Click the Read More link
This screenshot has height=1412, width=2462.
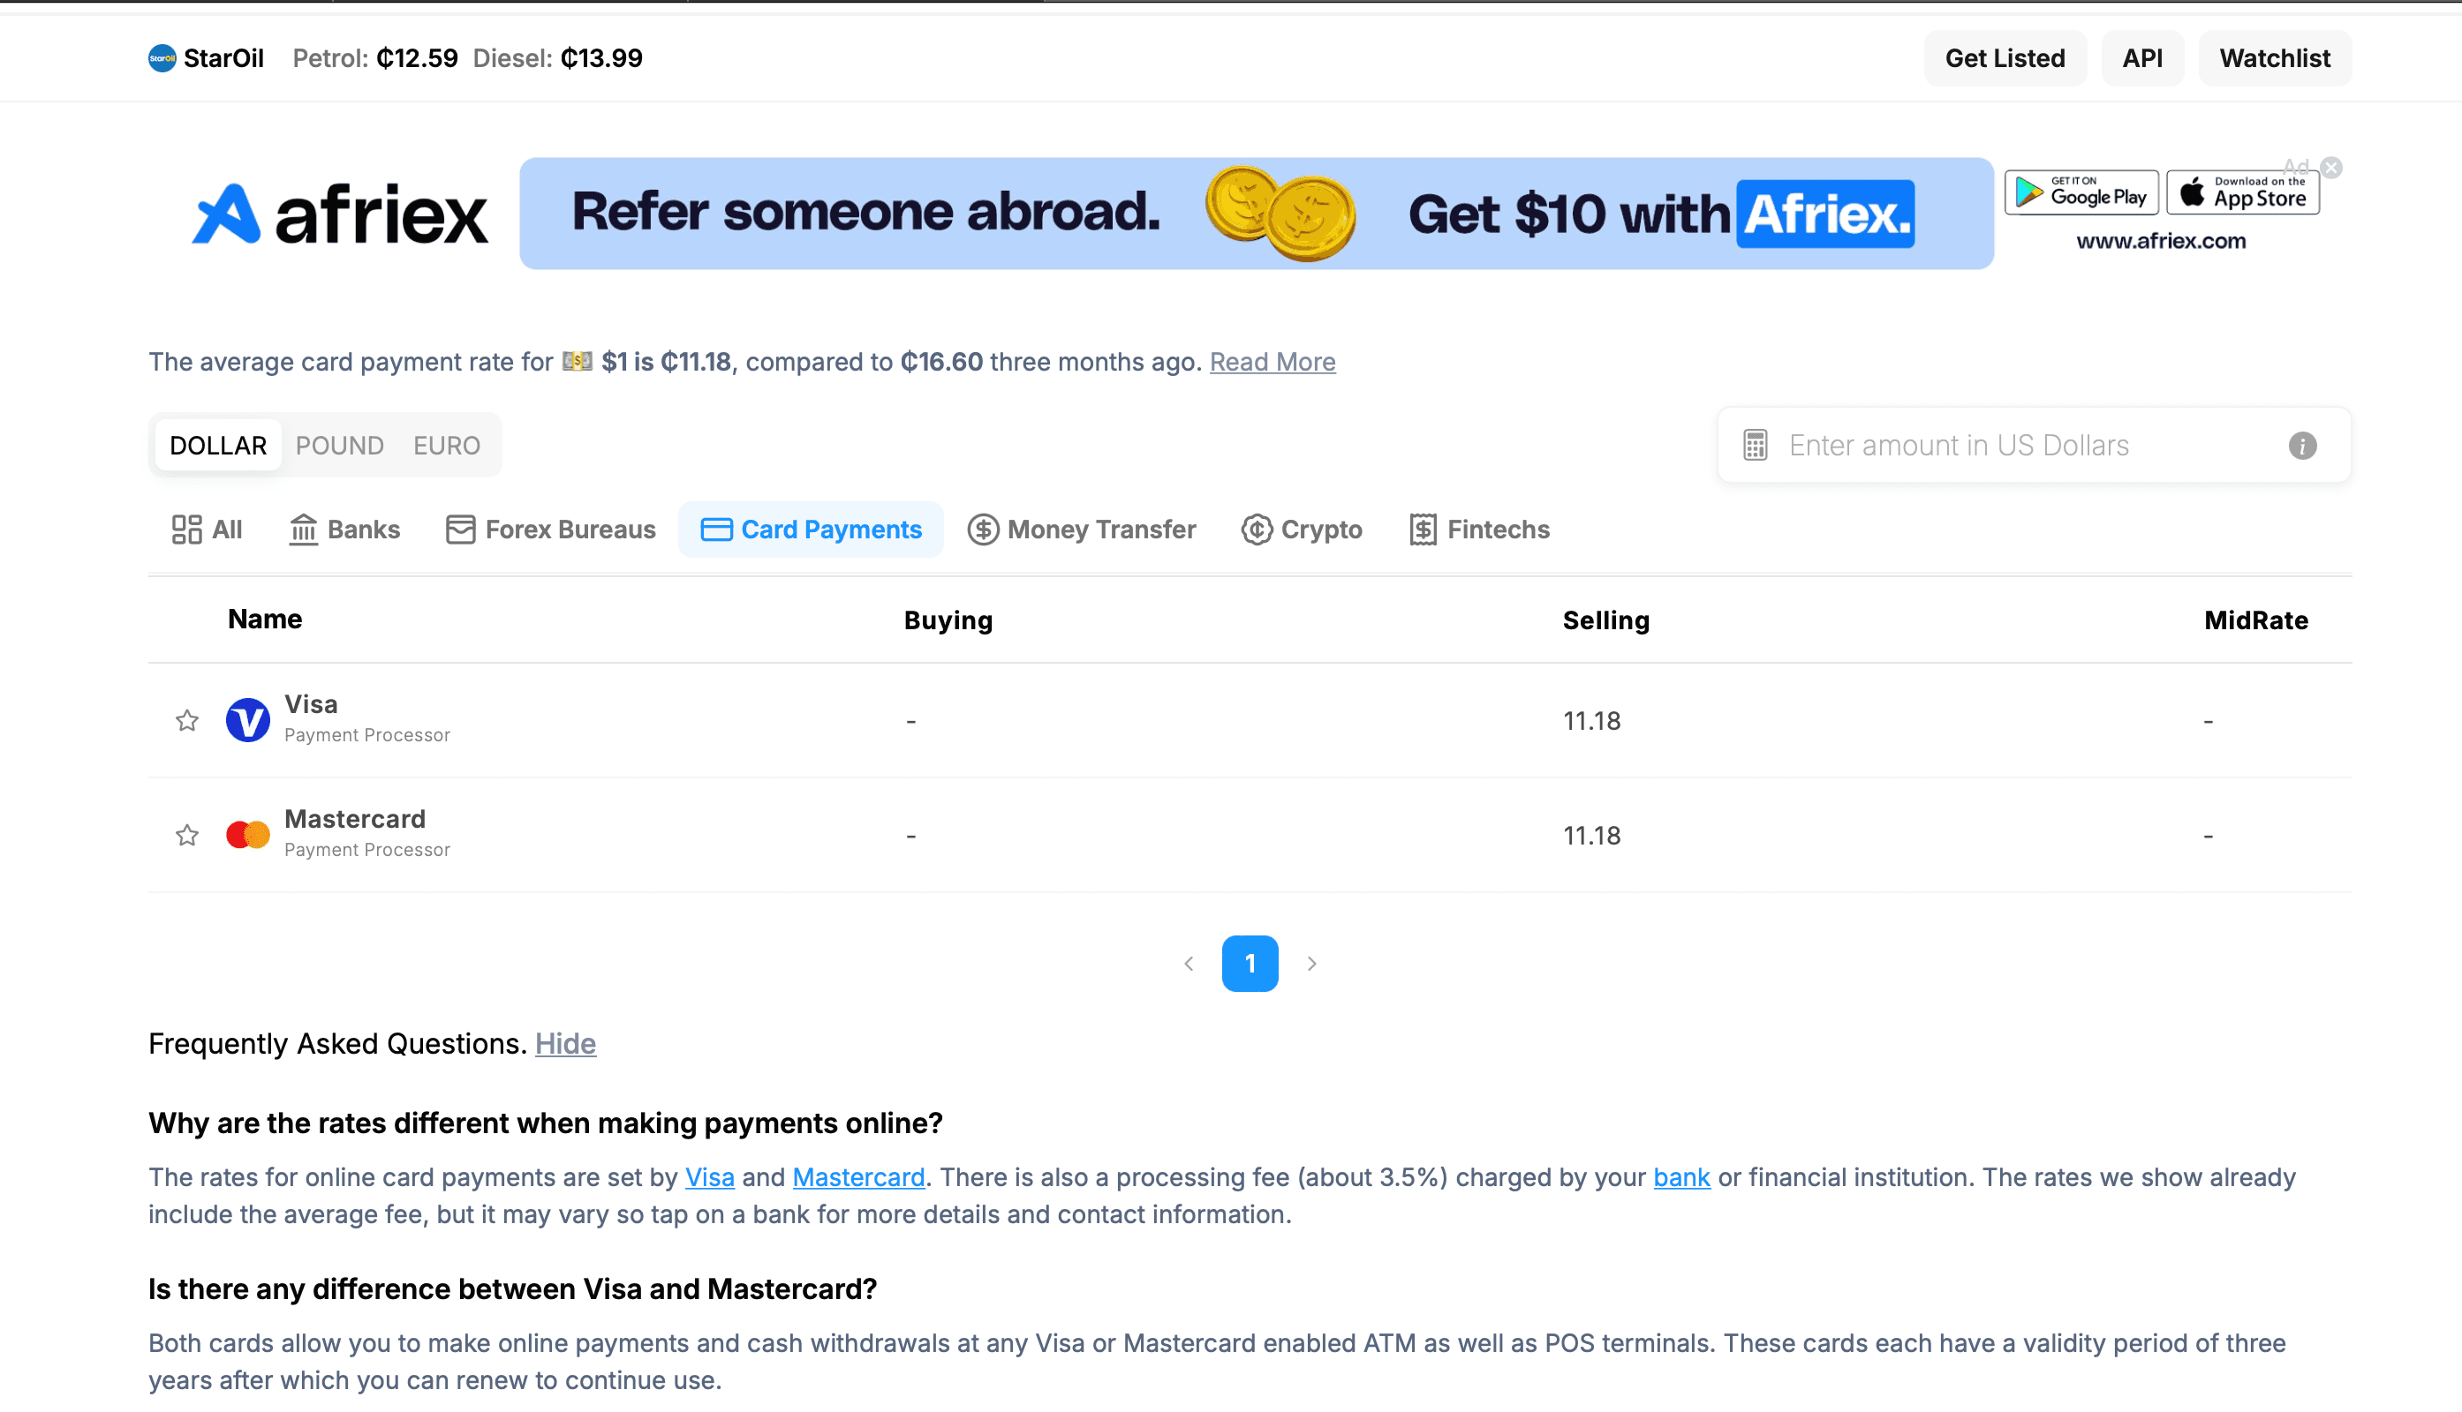pyautogui.click(x=1273, y=362)
